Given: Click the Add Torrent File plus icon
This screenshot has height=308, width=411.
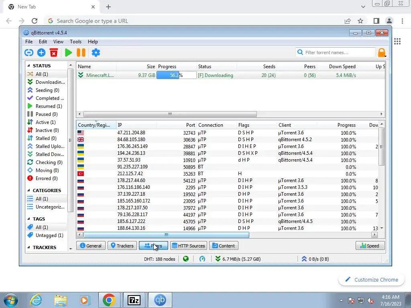Looking at the screenshot, I should tap(41, 53).
